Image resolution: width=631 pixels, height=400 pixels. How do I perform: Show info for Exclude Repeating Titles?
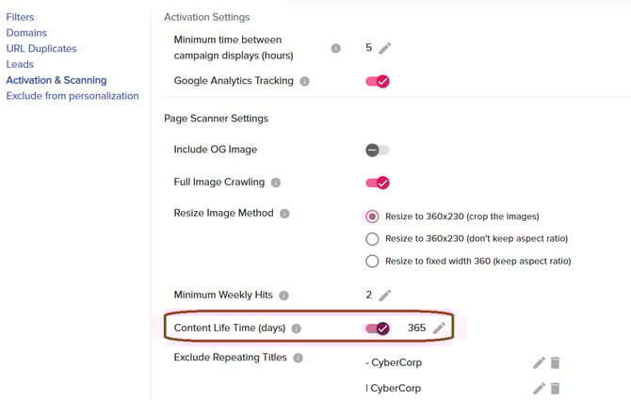[x=298, y=359]
